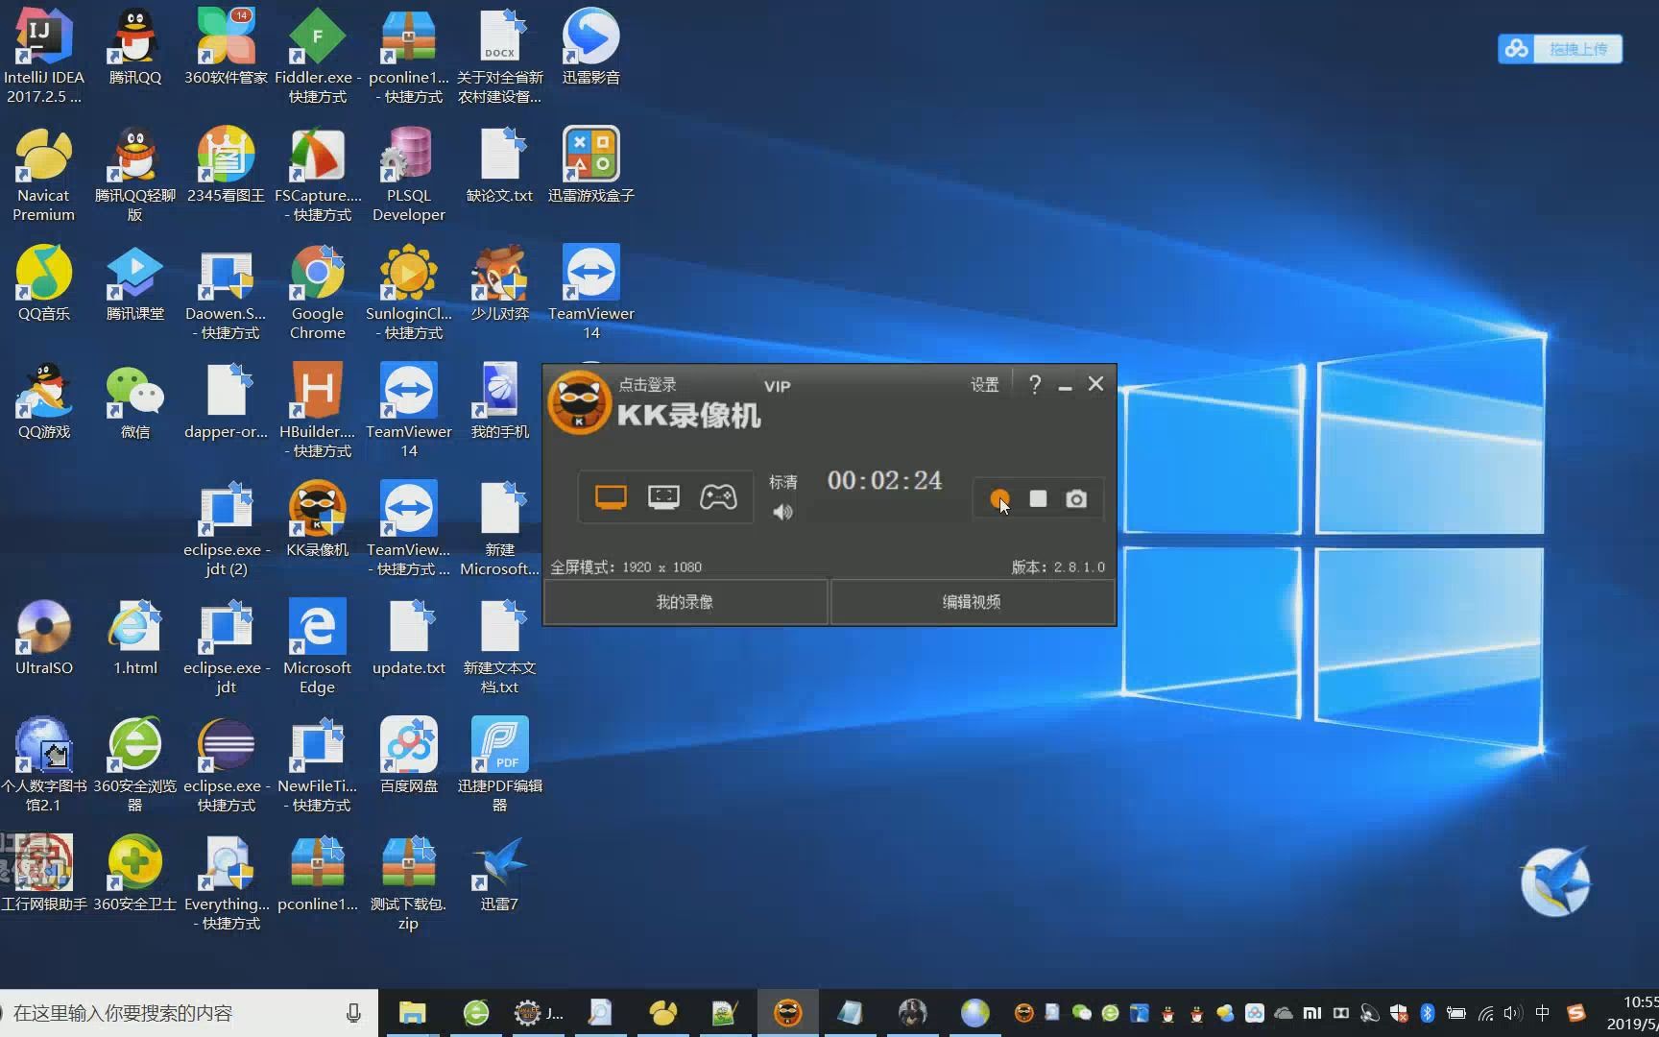Screen dimensions: 1659x1037
Task: Select 迅雷影音 desktop icon
Action: coord(591,46)
